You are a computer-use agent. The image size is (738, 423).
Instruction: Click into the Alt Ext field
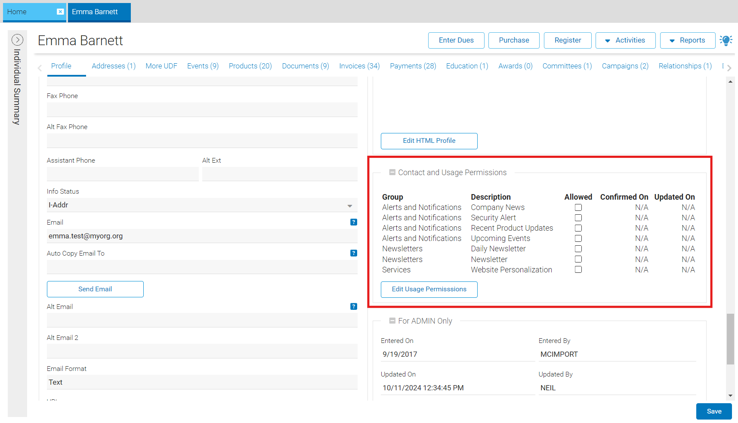(280, 174)
